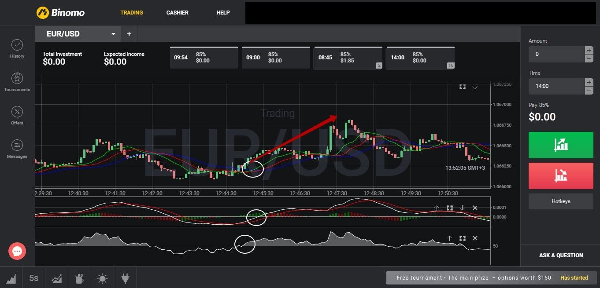600x288 pixels.
Task: Open the EUR/USD asset dropdown
Action: (x=78, y=34)
